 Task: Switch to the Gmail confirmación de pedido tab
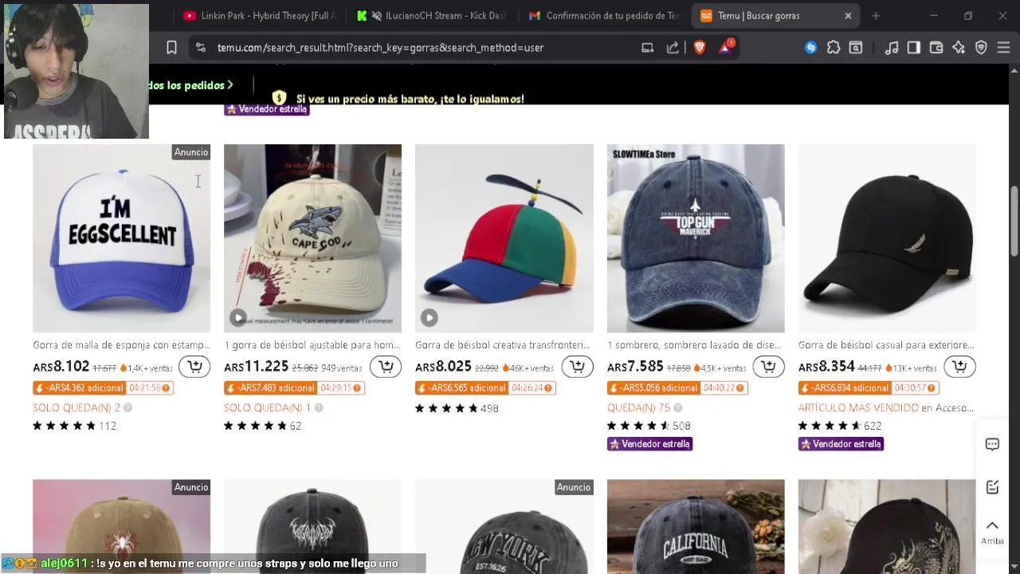tap(604, 16)
